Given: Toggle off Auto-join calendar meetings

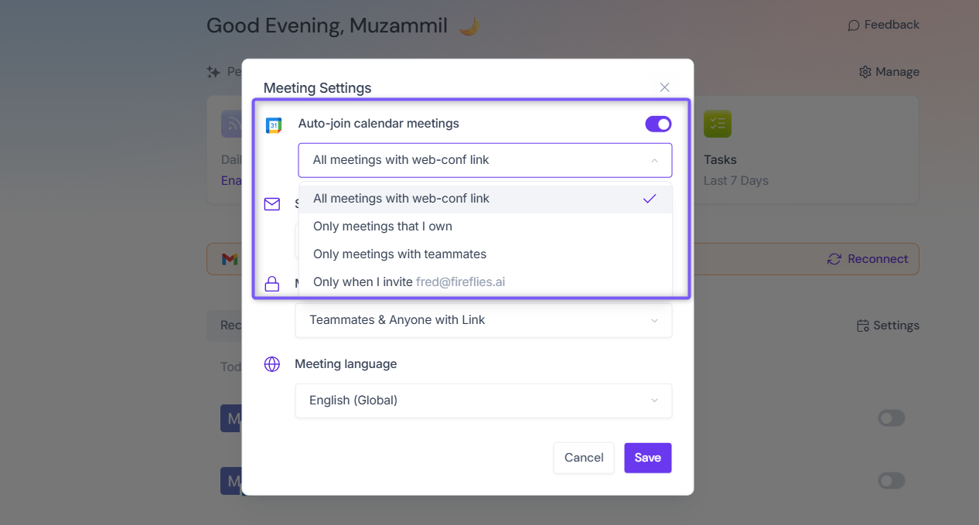Looking at the screenshot, I should [658, 124].
